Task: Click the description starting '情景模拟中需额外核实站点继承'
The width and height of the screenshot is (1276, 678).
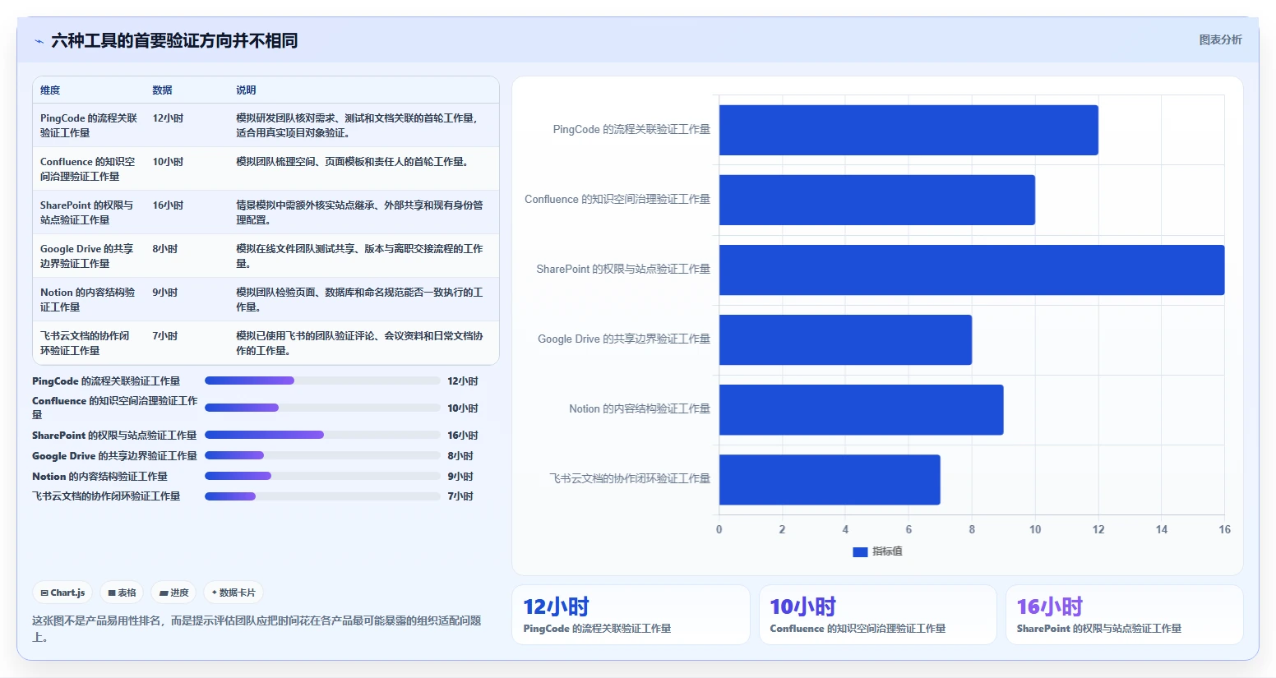Action: pyautogui.click(x=359, y=213)
